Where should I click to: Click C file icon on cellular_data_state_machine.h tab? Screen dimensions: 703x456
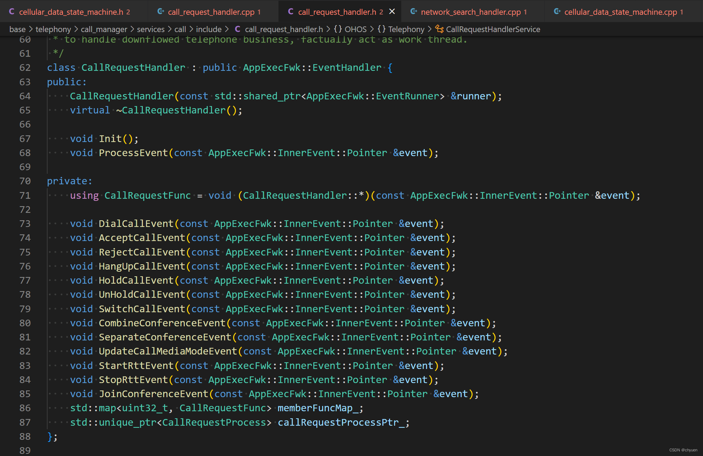click(x=12, y=12)
